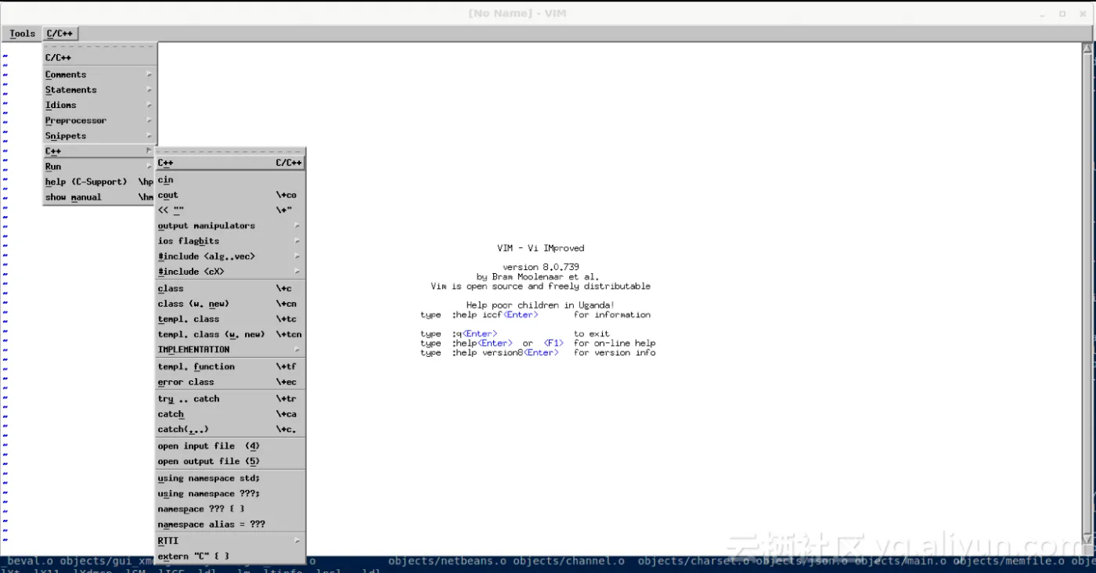
Task: Expand the Preprocessor submenu
Action: [x=100, y=121]
